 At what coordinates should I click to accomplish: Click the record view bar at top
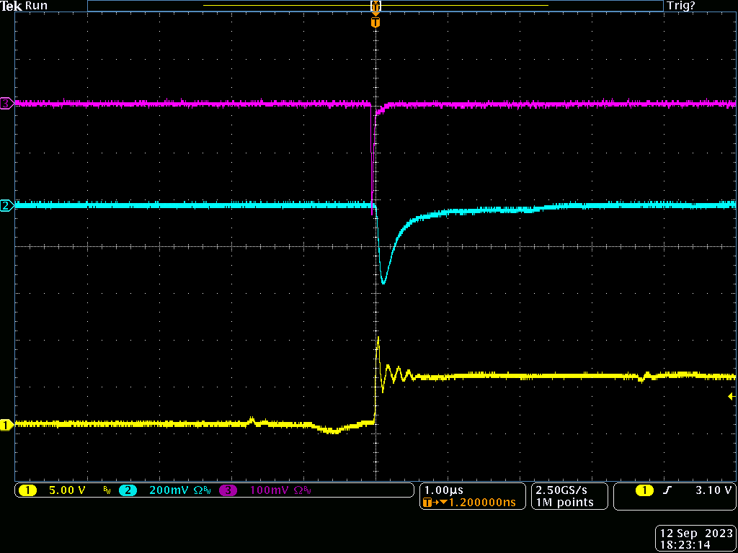click(375, 6)
